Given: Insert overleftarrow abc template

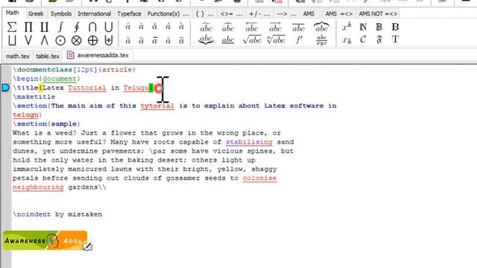Looking at the screenshot, I should coord(252,28).
